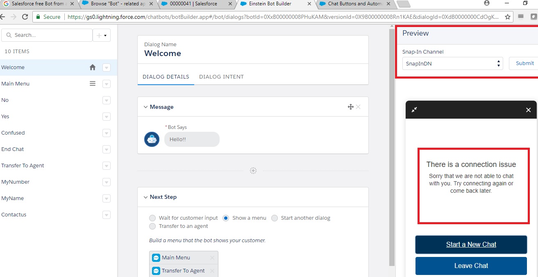The image size is (538, 277).
Task: Open dropdown arrow for Contactus dialog
Action: (107, 215)
